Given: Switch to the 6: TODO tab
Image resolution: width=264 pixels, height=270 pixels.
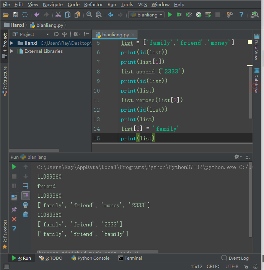Looking at the screenshot, I should pos(51,258).
